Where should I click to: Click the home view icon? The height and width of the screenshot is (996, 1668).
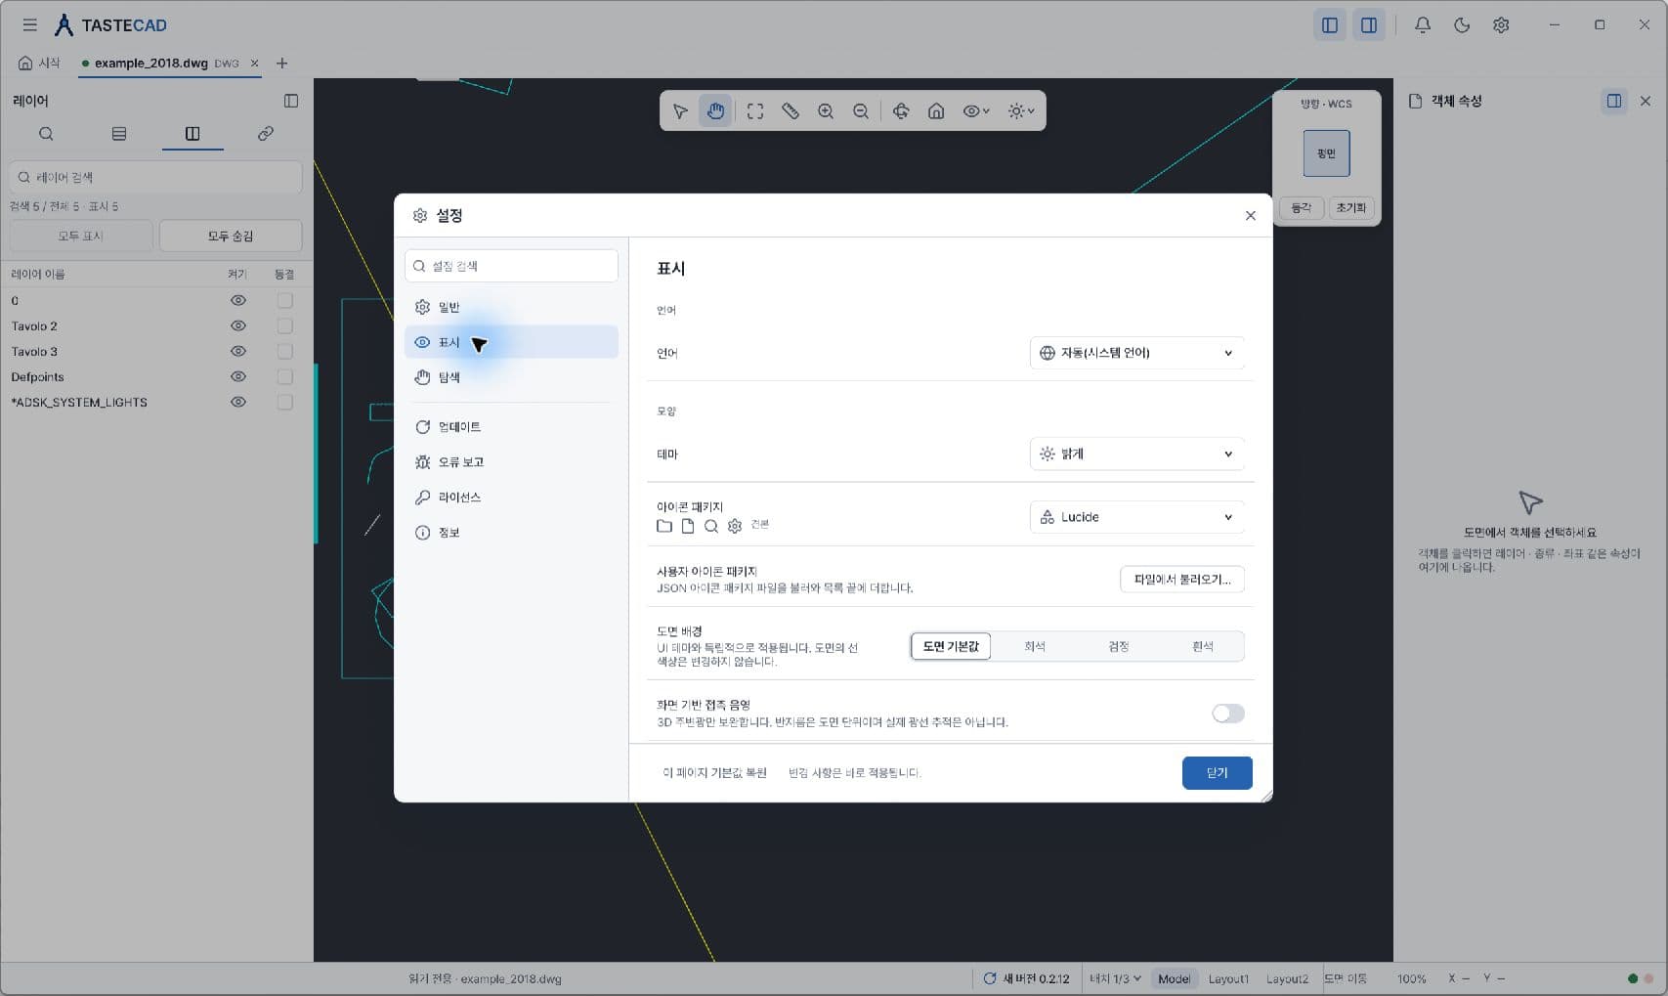pos(936,111)
